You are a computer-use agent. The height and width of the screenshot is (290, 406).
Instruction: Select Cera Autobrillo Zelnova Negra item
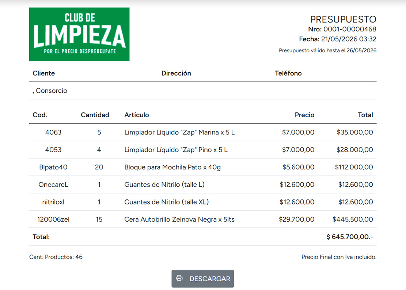coord(179,220)
